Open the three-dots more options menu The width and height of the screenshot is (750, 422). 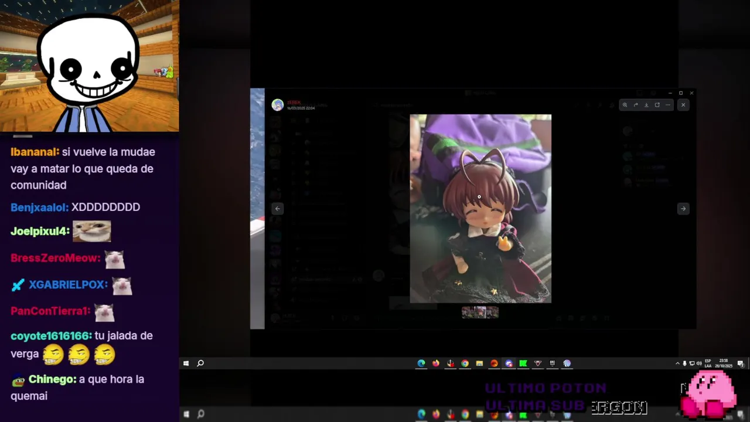tap(667, 105)
